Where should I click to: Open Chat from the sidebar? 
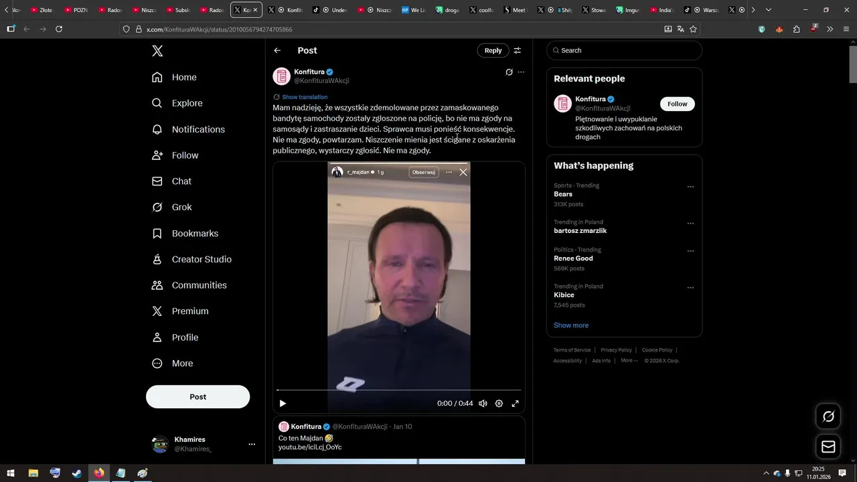tap(171, 181)
